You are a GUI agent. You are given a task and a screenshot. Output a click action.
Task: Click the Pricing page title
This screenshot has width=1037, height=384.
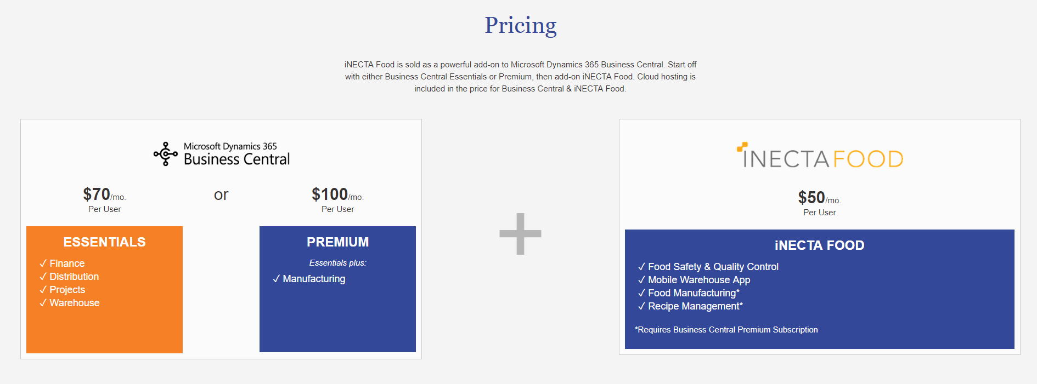pos(520,25)
